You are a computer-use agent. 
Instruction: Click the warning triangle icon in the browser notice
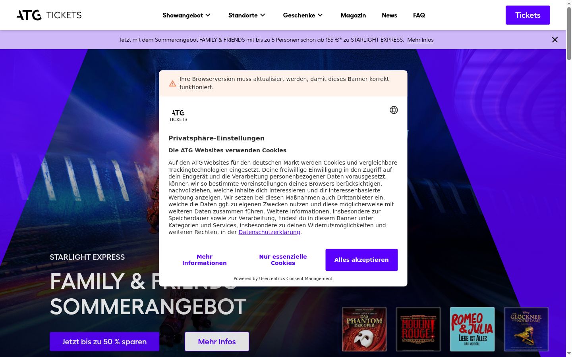(x=172, y=83)
